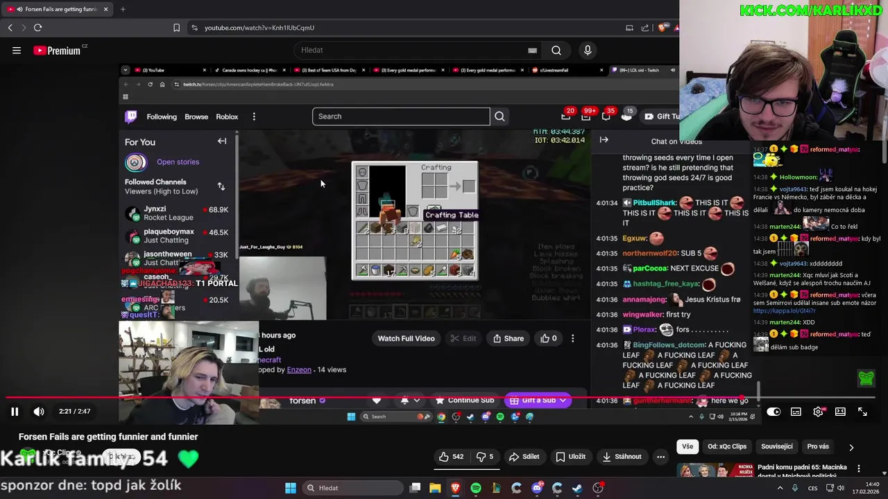
Task: Expand the system tray hidden icons chevron
Action: (x=781, y=488)
